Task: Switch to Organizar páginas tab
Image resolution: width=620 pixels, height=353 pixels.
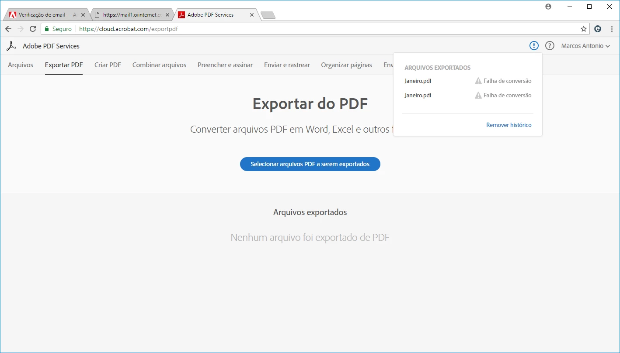Action: [346, 65]
